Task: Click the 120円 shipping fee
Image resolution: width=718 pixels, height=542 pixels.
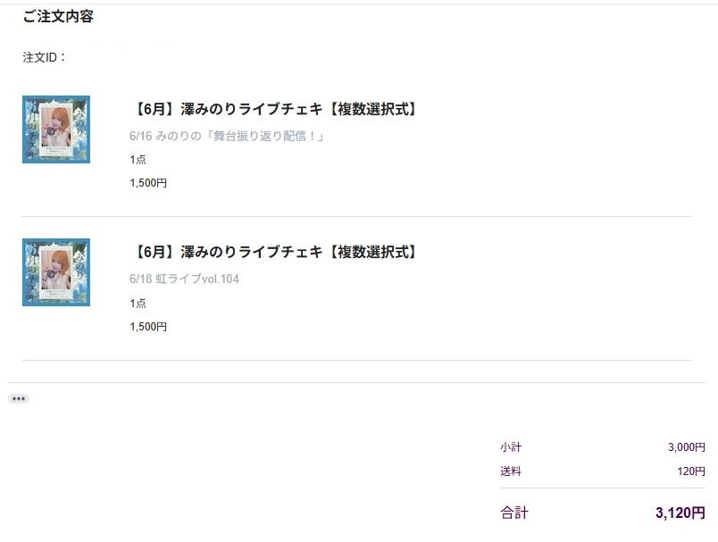Action: (x=691, y=471)
